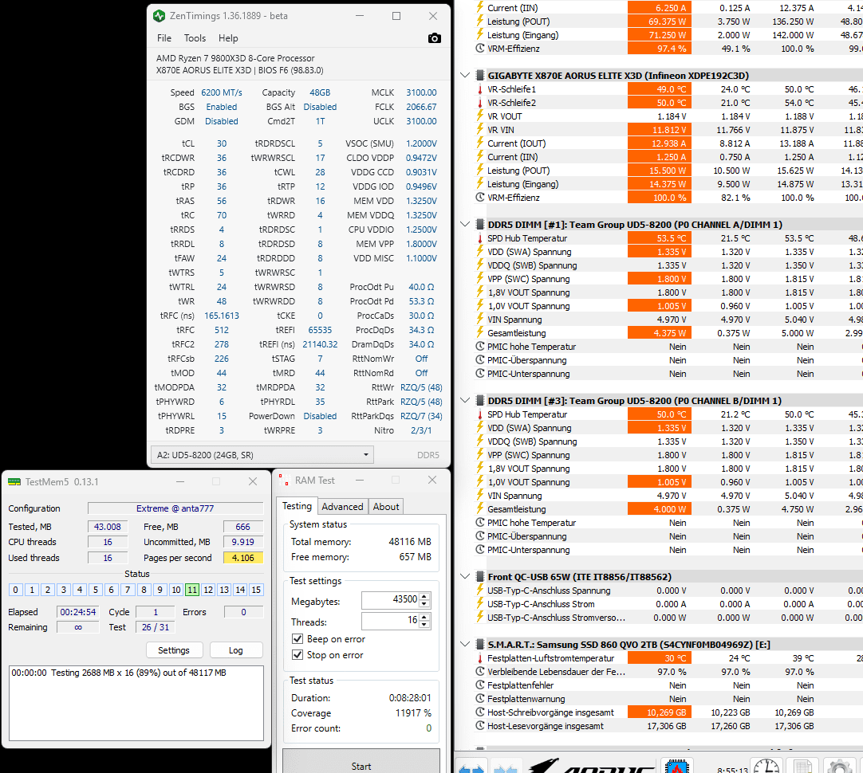Click TestMem5 status thread box 0

[15, 590]
